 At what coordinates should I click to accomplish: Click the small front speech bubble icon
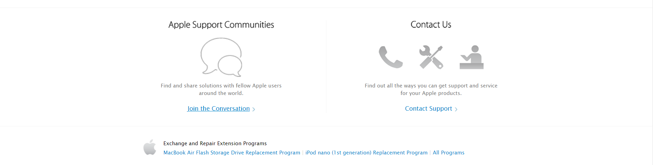[230, 66]
